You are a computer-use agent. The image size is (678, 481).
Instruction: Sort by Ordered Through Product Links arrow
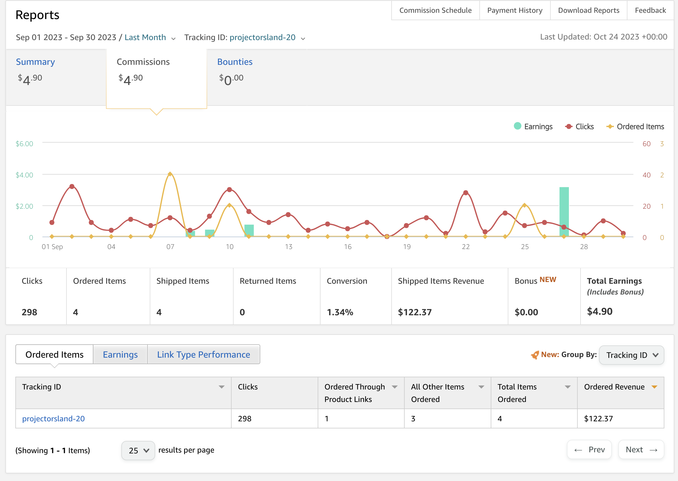tap(395, 387)
